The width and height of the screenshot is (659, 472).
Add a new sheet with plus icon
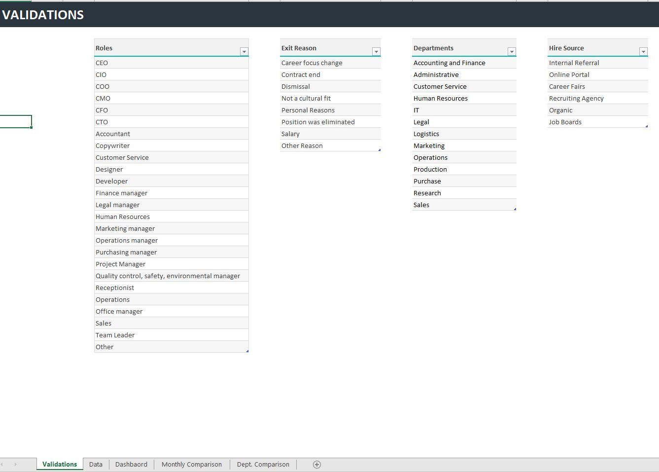(317, 465)
